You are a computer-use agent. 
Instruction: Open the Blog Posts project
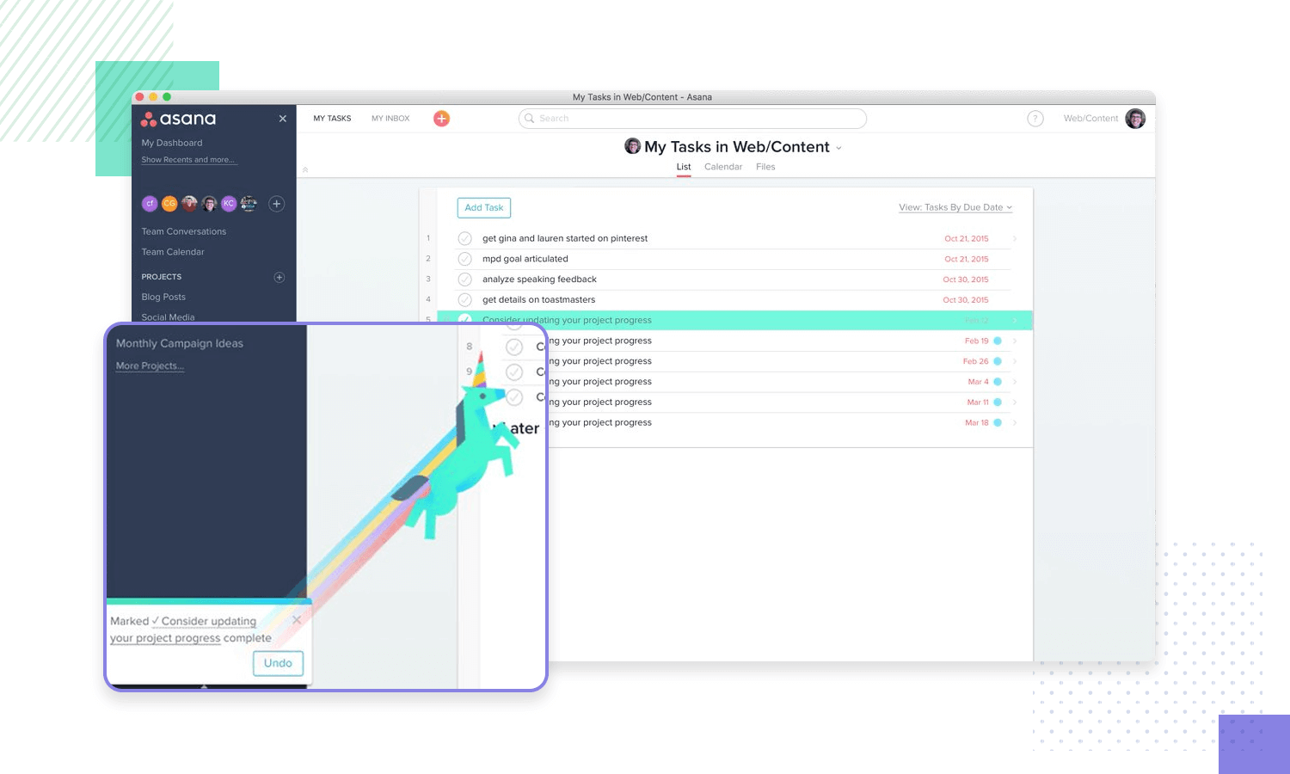point(163,297)
